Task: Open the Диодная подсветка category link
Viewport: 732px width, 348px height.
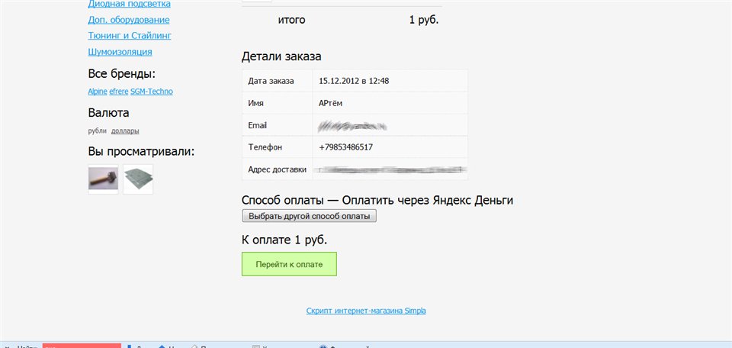Action: (128, 4)
